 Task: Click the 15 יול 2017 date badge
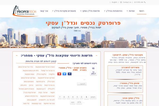pos(93,71)
